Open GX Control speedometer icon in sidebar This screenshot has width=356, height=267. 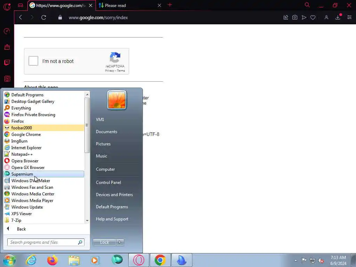[x=7, y=31]
